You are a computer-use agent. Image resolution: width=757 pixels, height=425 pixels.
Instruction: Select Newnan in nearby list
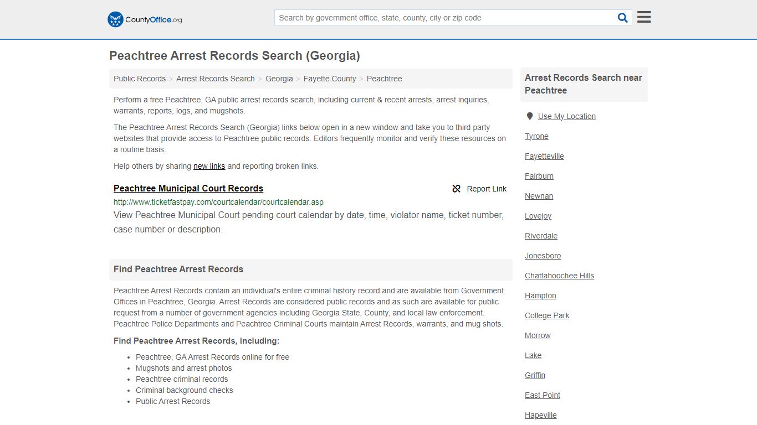539,196
